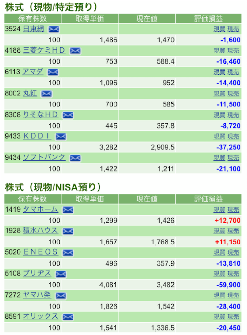The image size is (247, 335).
Task: Click 現売 for ソフトバンク
Action: 233,158
